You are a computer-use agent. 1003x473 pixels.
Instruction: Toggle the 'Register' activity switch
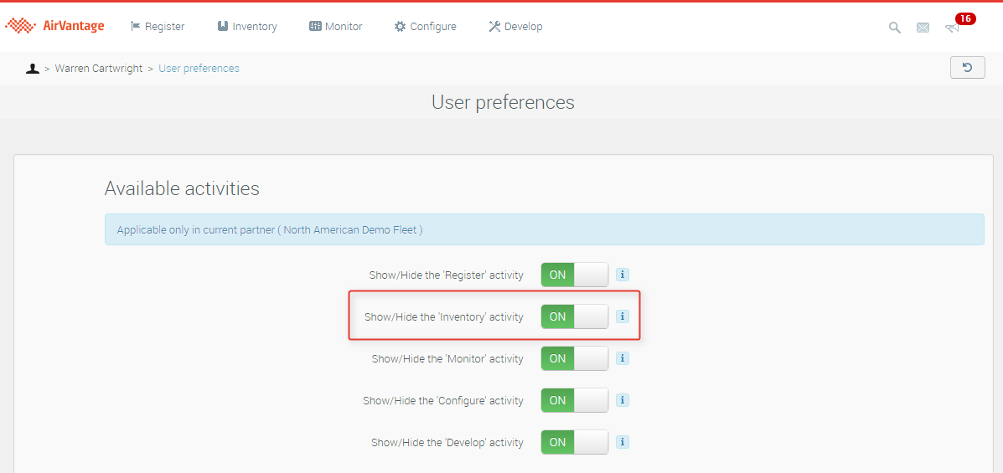pos(574,275)
